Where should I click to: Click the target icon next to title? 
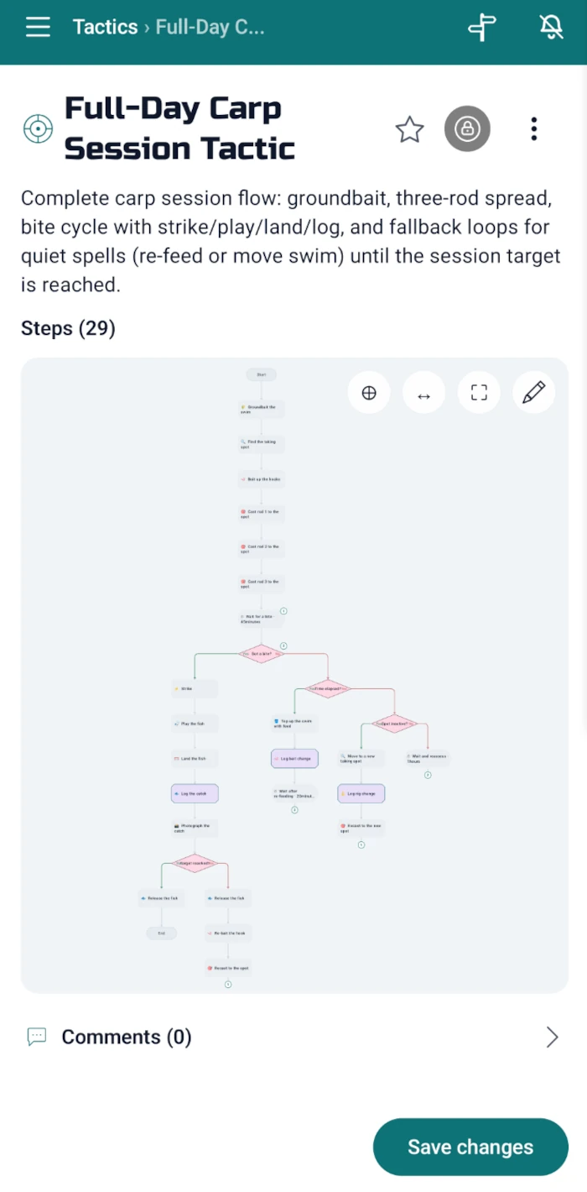pyautogui.click(x=38, y=129)
